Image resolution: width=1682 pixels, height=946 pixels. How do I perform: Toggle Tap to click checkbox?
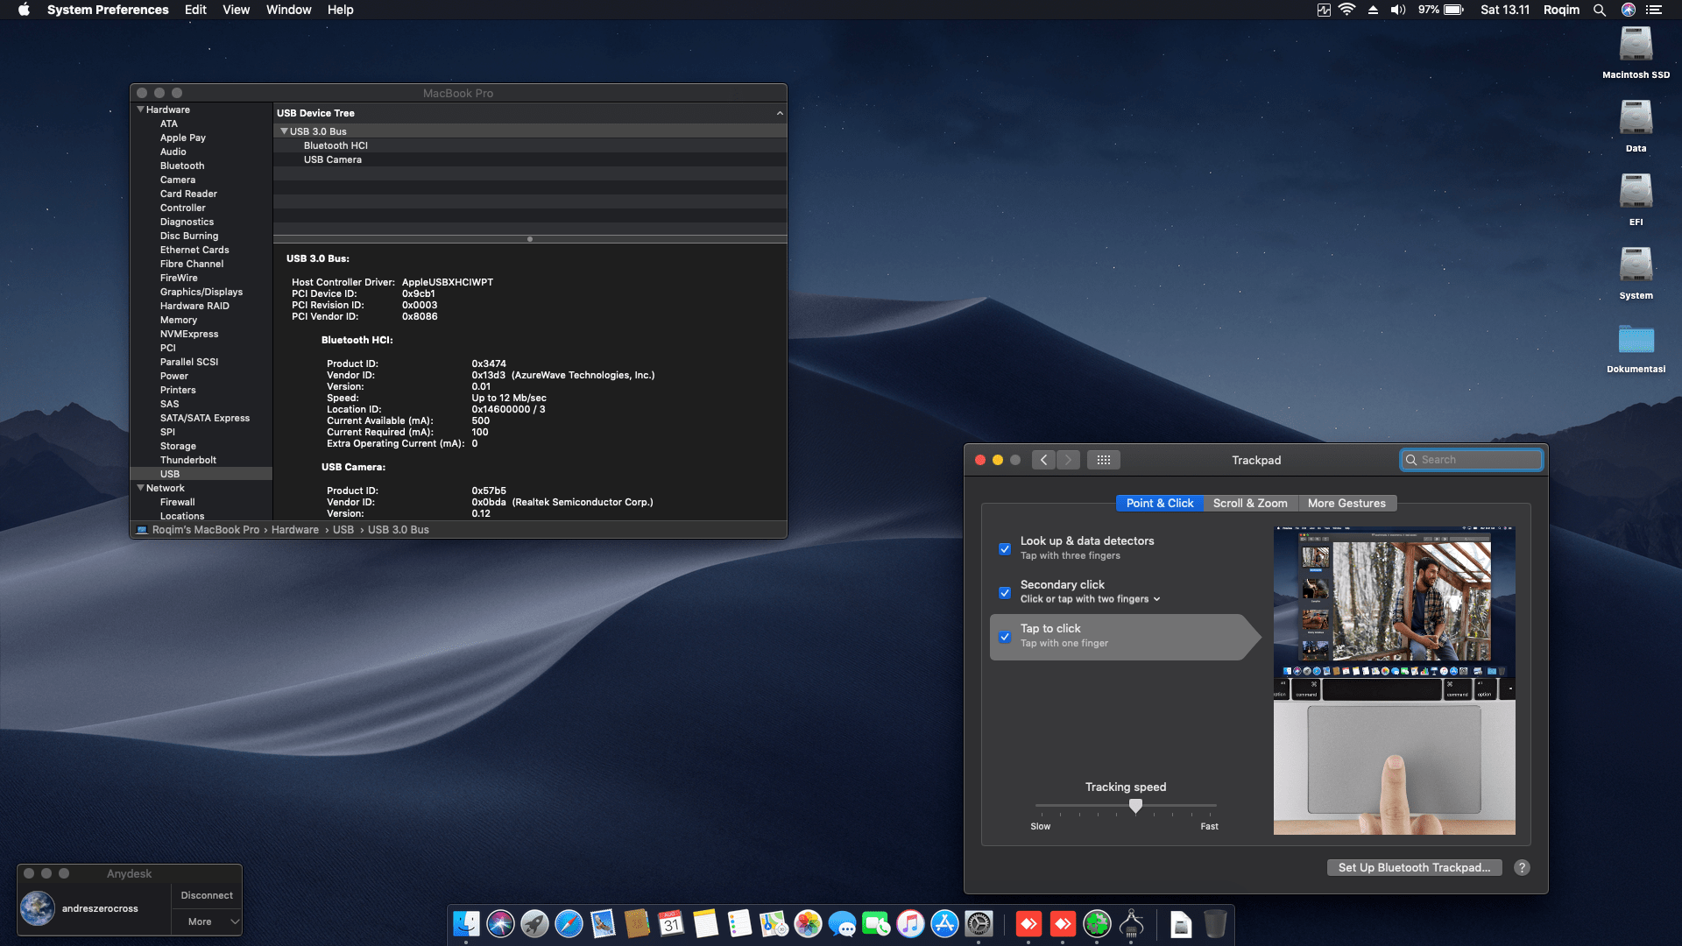click(1005, 636)
